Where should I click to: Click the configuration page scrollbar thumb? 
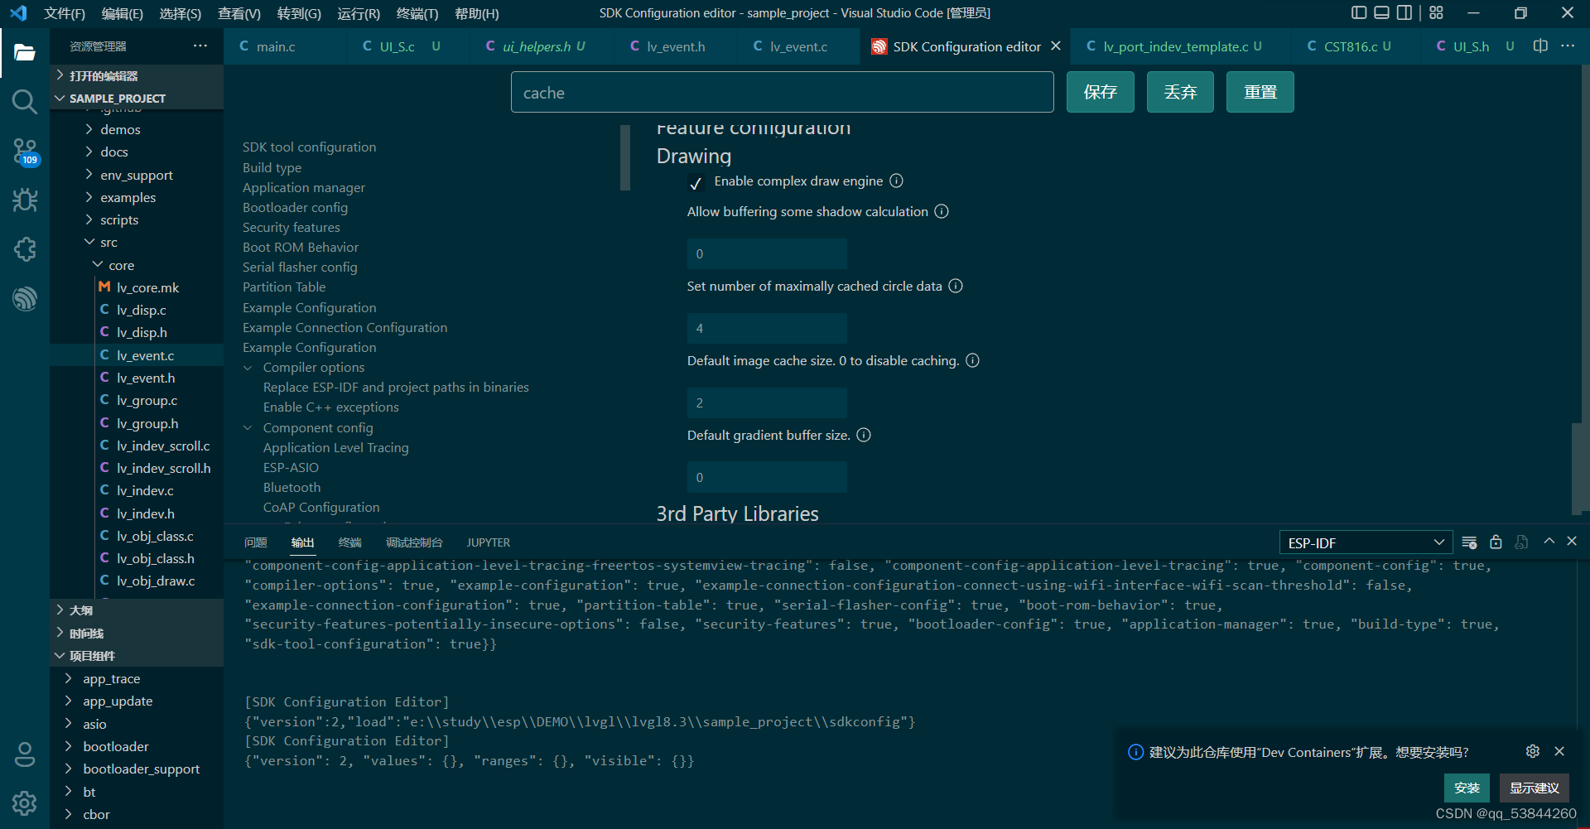point(1576,469)
